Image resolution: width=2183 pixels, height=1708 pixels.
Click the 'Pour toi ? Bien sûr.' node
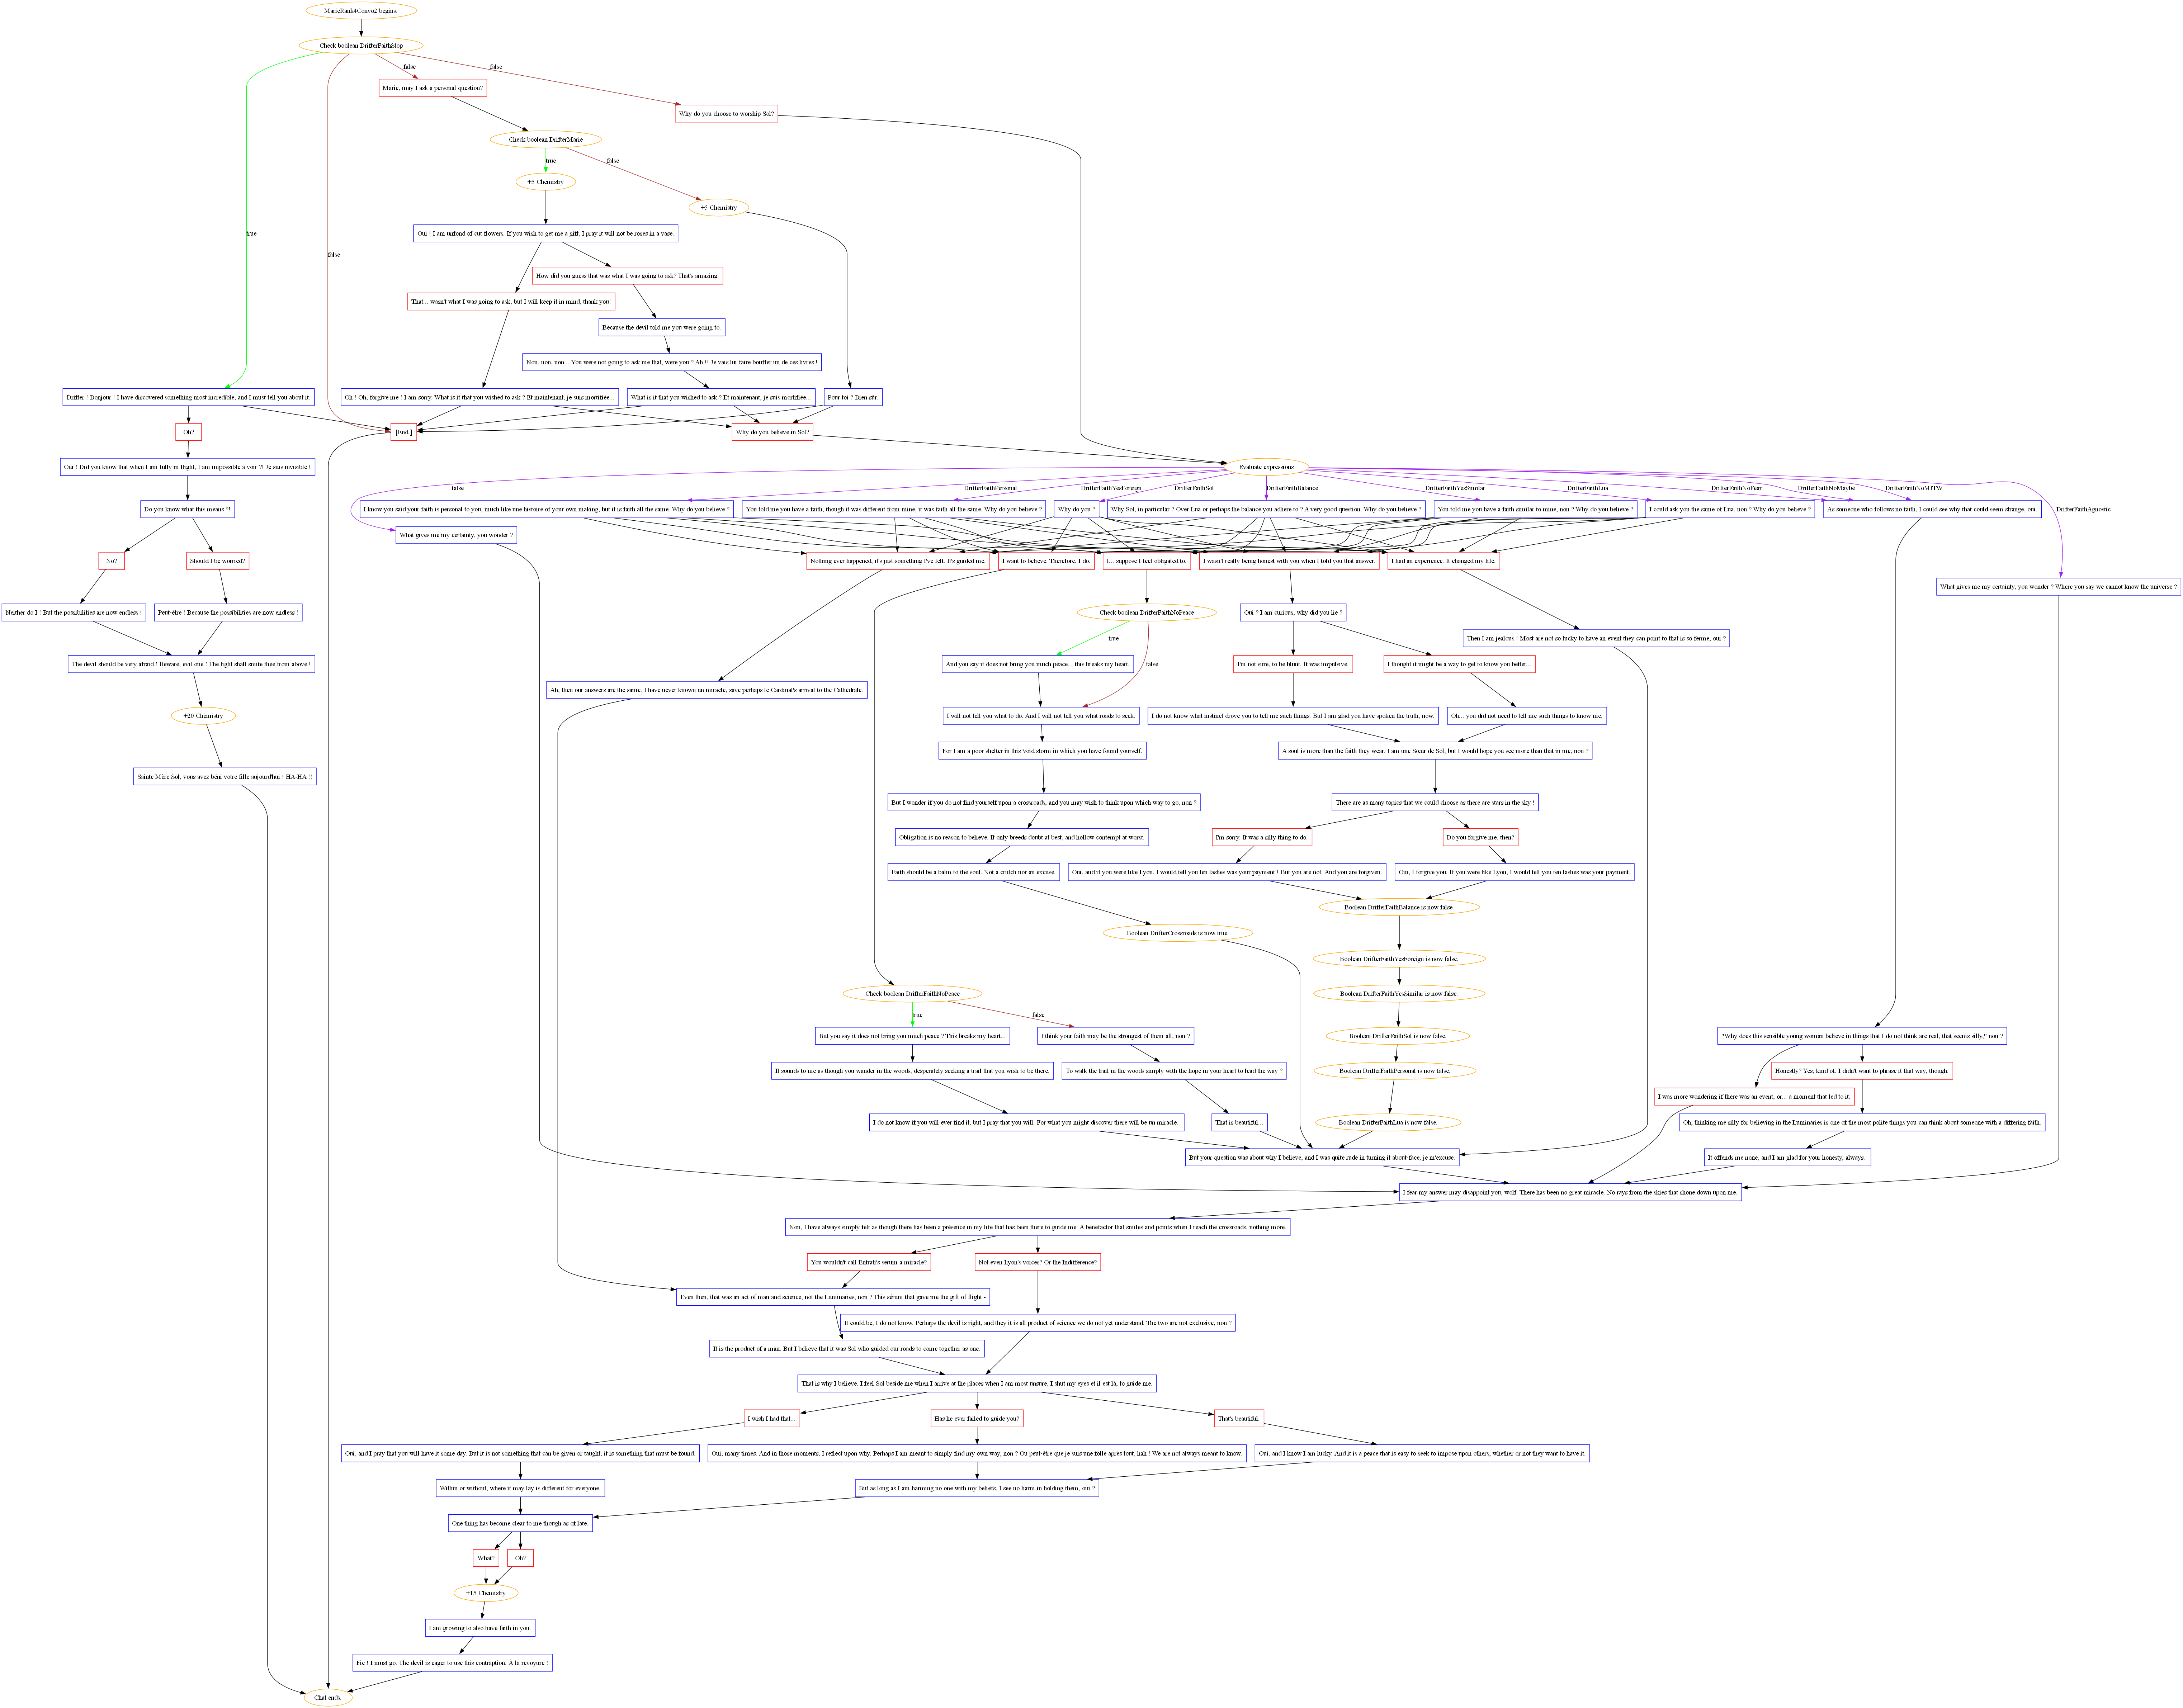[x=853, y=397]
